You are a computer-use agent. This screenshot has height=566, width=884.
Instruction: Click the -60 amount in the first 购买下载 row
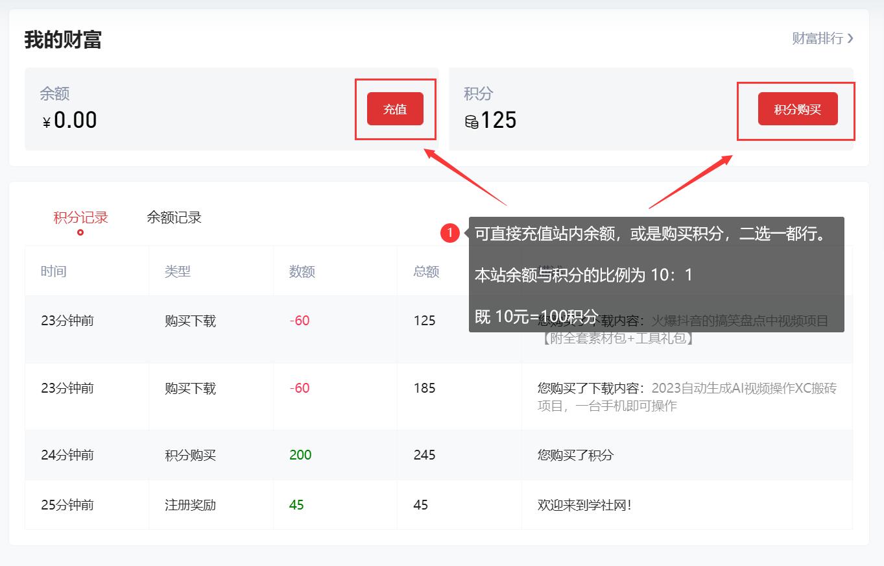pos(298,320)
